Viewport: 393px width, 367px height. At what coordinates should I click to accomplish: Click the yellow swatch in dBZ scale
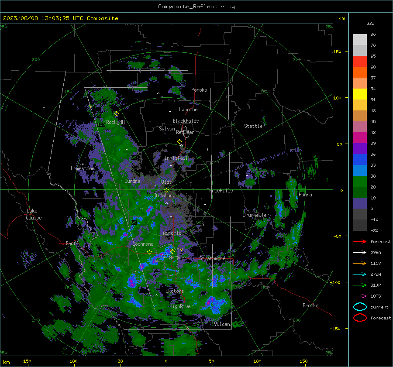pyautogui.click(x=360, y=94)
